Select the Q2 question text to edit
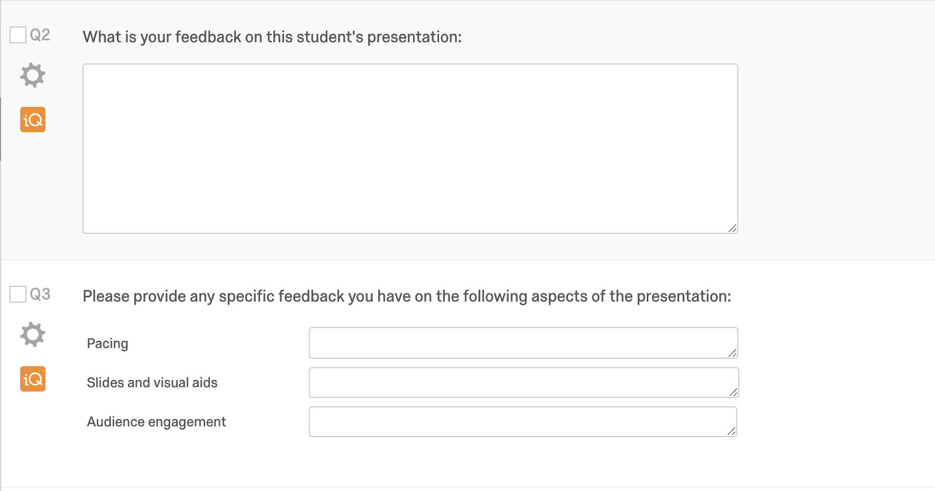This screenshot has width=935, height=491. [x=272, y=37]
